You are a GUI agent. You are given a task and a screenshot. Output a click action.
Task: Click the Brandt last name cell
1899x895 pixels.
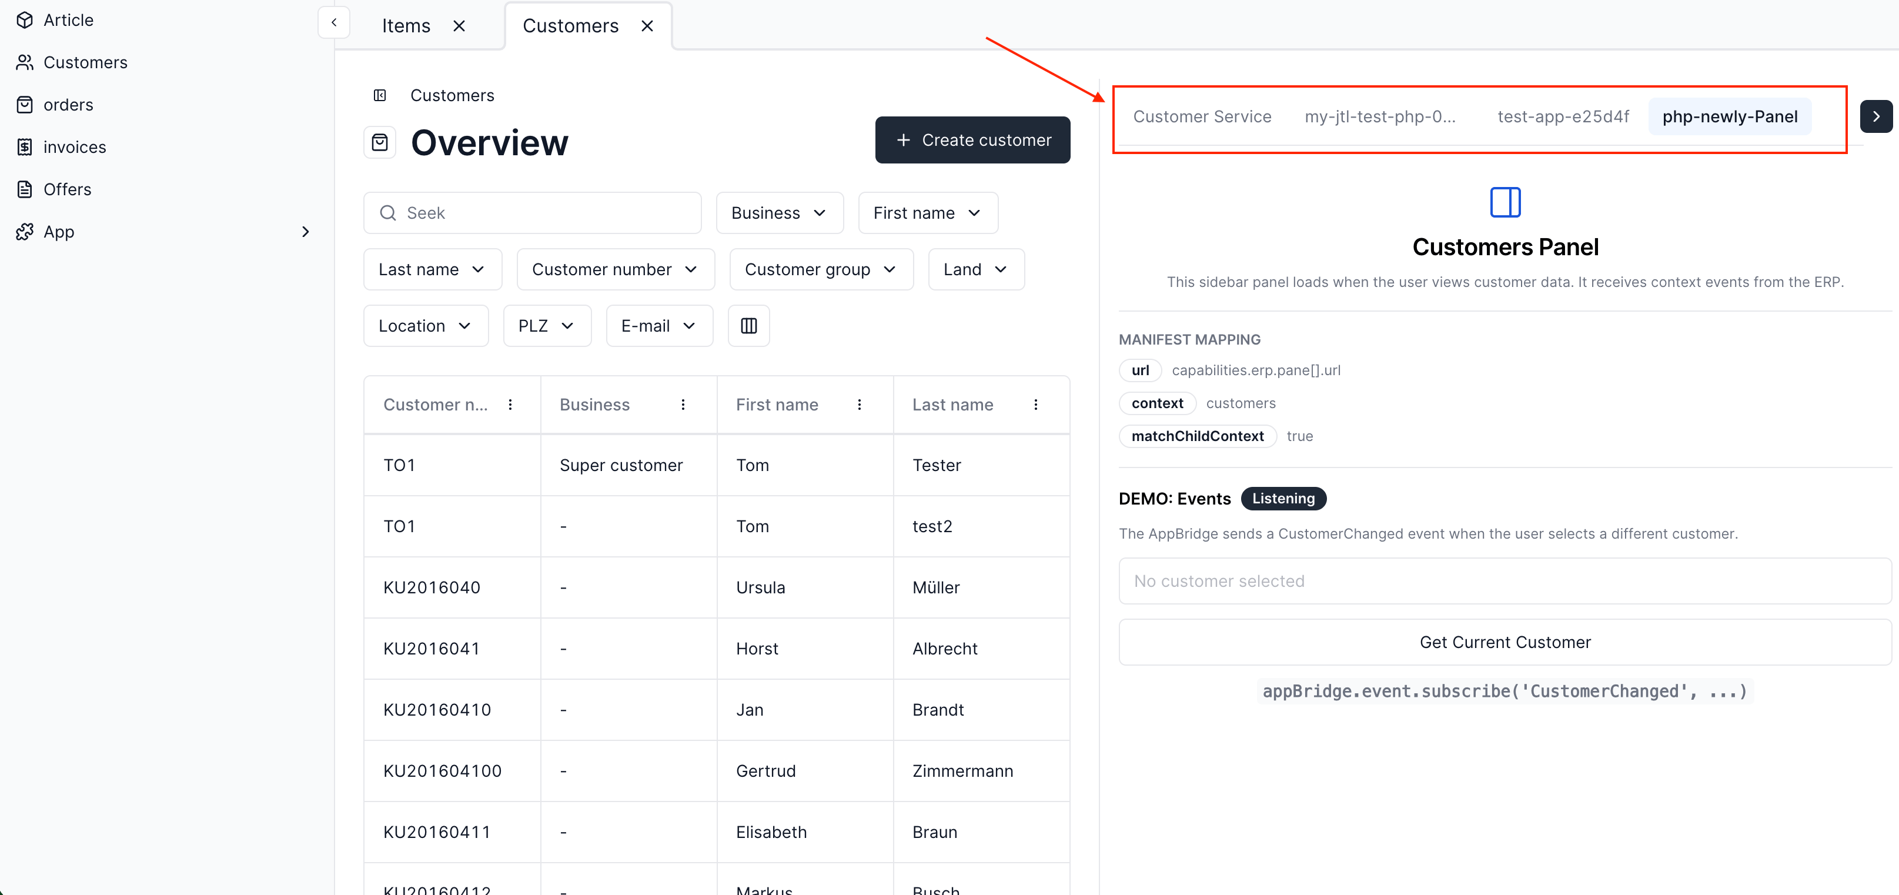click(981, 710)
